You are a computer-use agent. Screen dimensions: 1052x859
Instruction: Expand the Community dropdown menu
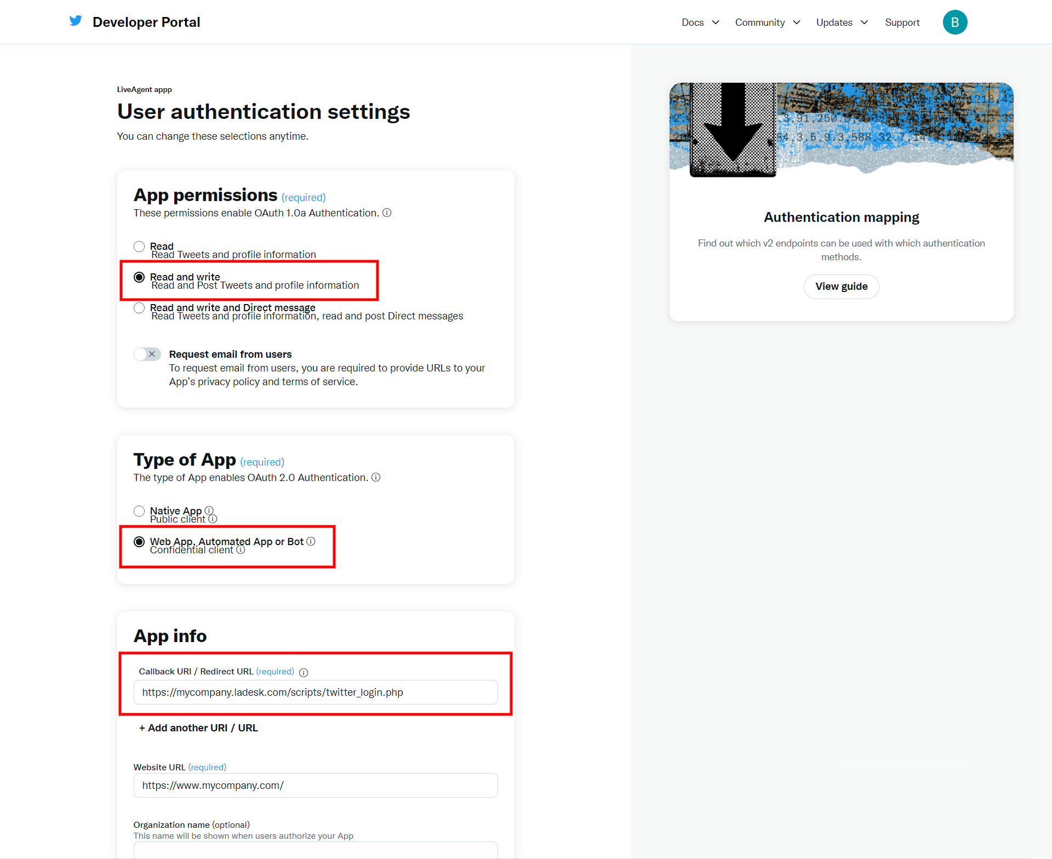click(x=767, y=22)
